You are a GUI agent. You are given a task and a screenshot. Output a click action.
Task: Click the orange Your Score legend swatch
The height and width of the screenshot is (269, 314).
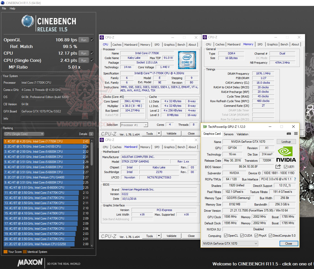(x=5, y=252)
